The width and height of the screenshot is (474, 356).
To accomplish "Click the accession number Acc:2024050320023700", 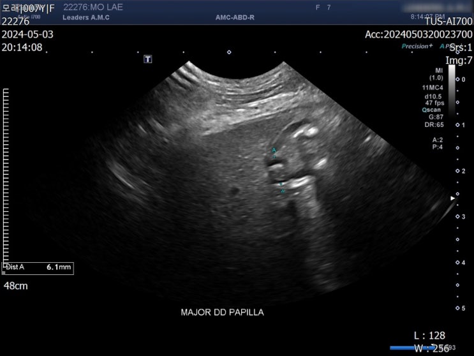I will coord(418,34).
